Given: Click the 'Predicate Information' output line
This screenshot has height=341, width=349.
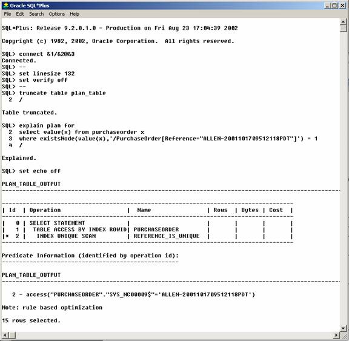Looking at the screenshot, I should 90,256.
